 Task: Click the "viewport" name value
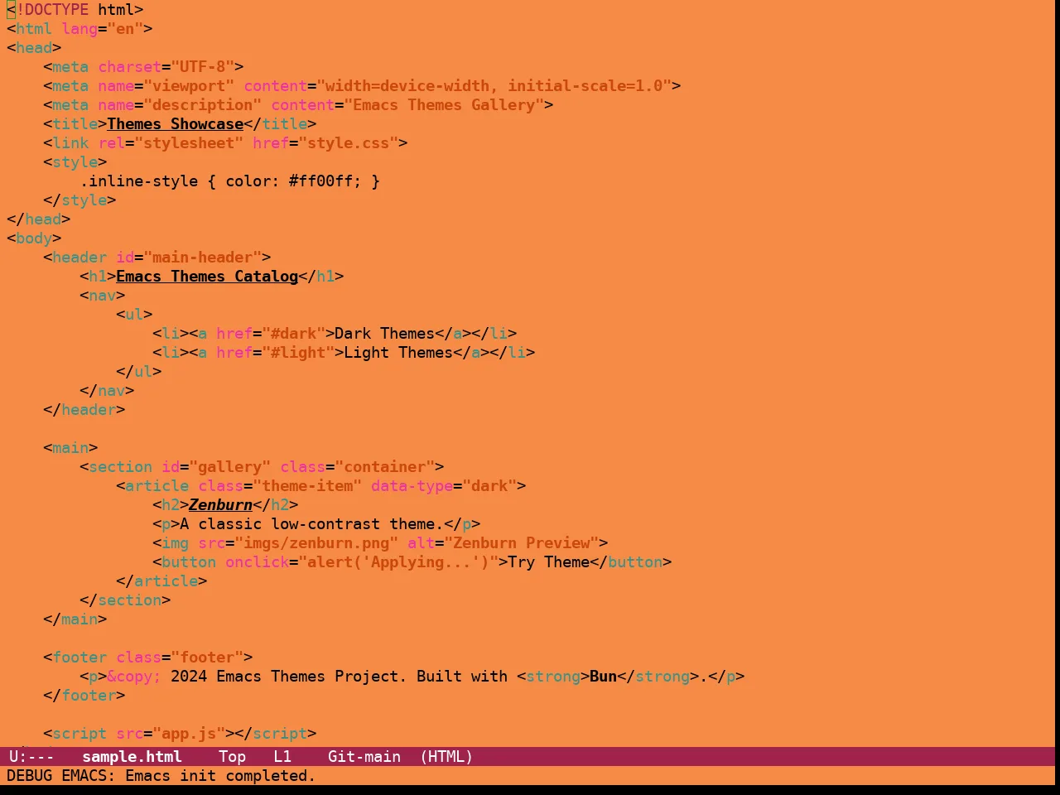point(189,86)
